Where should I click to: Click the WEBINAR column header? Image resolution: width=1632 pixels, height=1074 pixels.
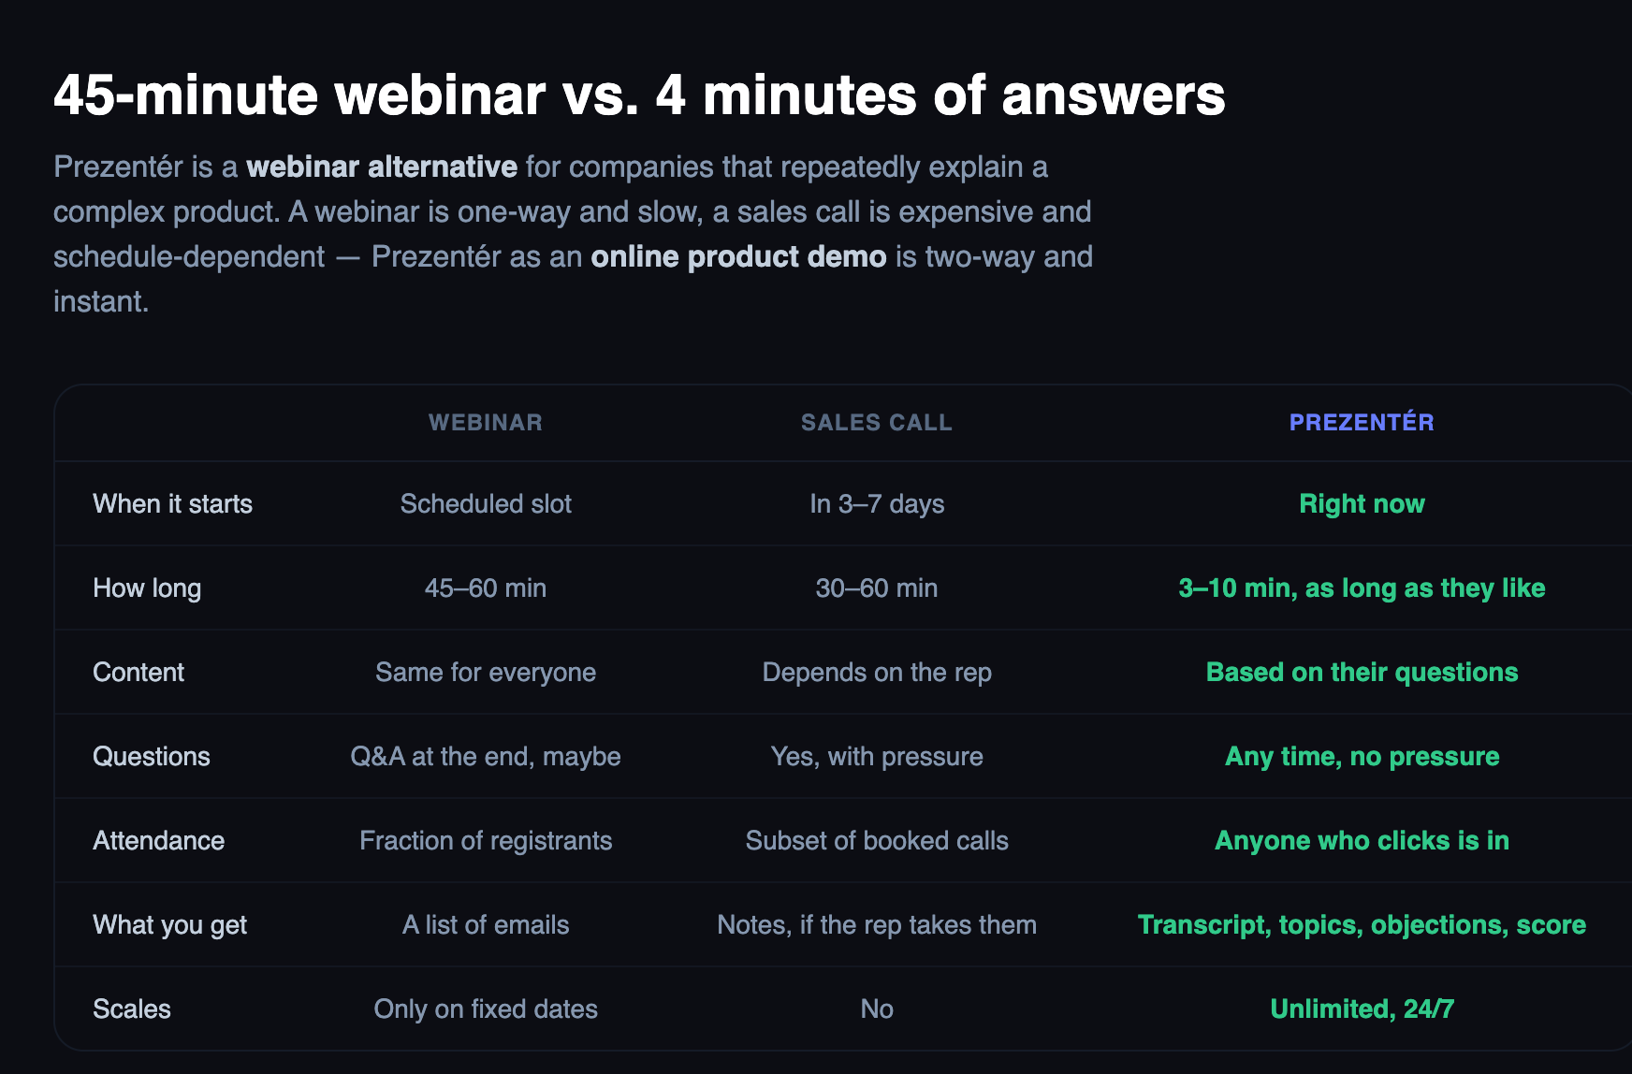pyautogui.click(x=486, y=422)
